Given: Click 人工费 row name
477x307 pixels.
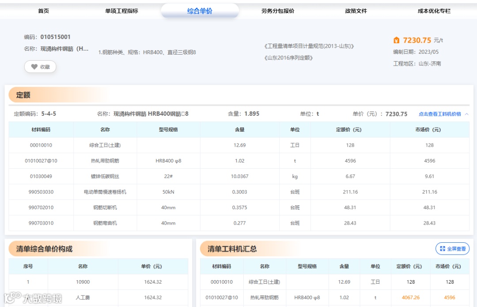Looking at the screenshot, I should click(x=83, y=298).
